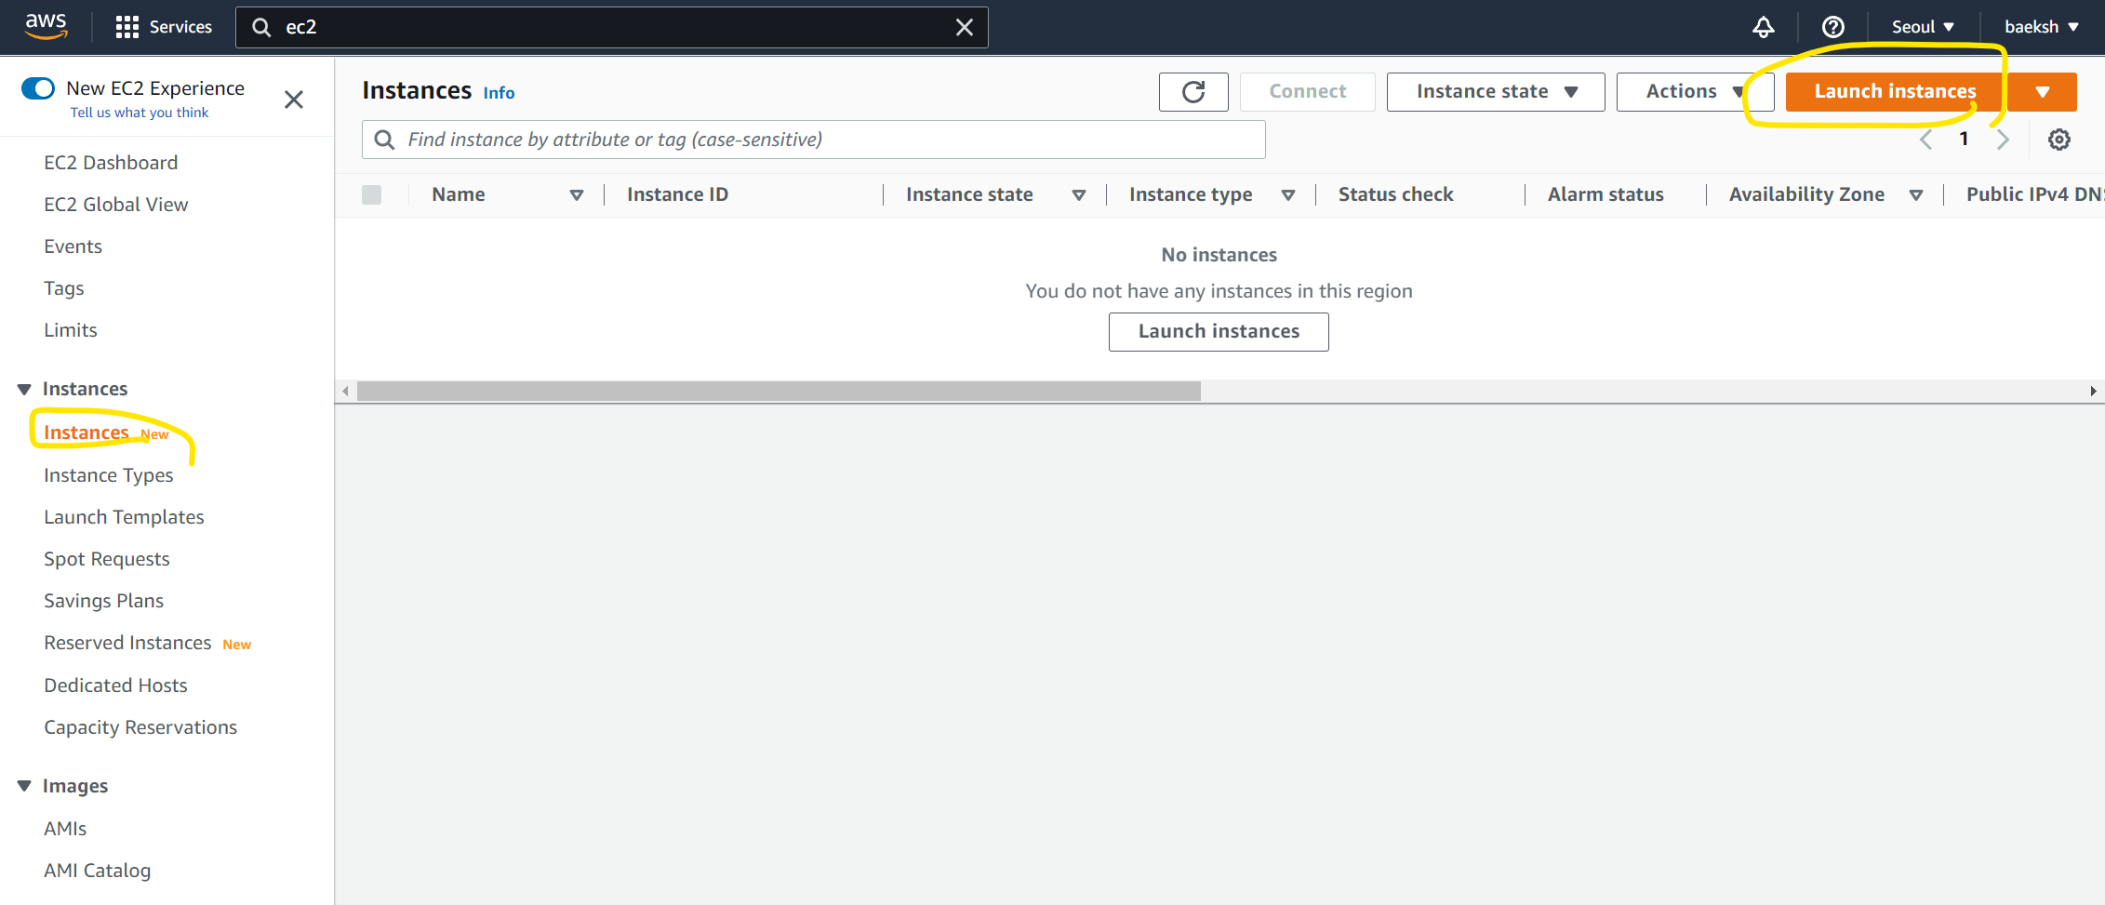Image resolution: width=2105 pixels, height=905 pixels.
Task: Sort by Availability Zone column arrow
Action: (x=1916, y=194)
